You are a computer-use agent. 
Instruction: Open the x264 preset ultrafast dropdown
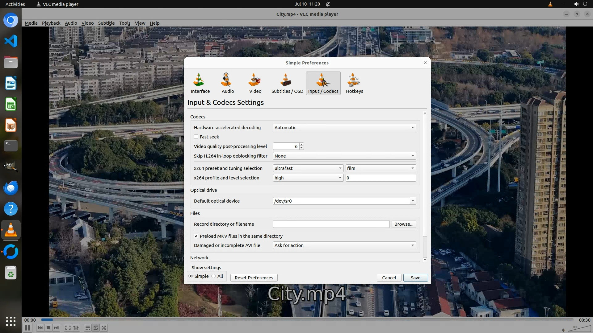(x=308, y=168)
